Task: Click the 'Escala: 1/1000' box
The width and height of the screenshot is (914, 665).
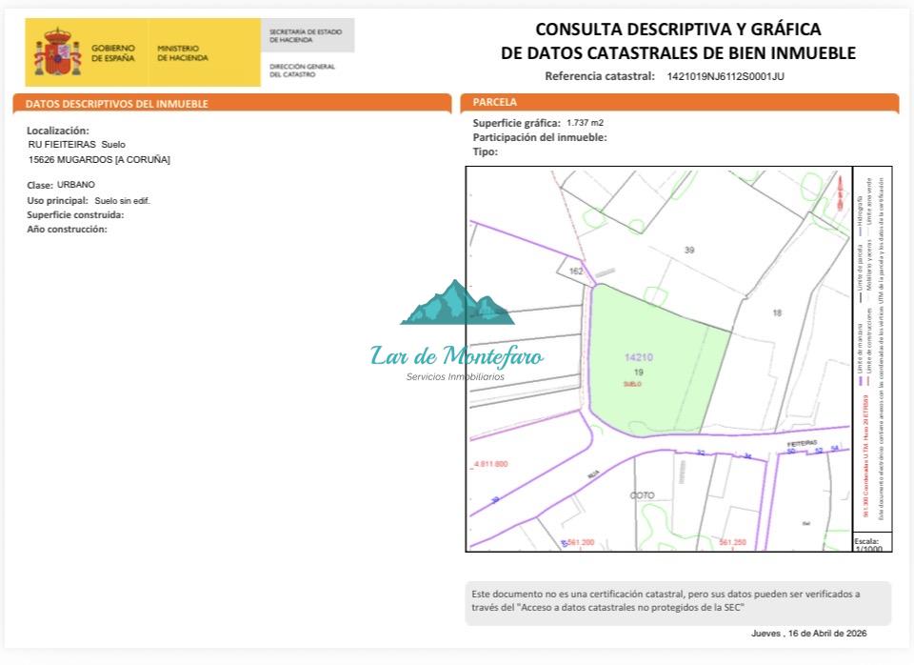Action: (871, 543)
